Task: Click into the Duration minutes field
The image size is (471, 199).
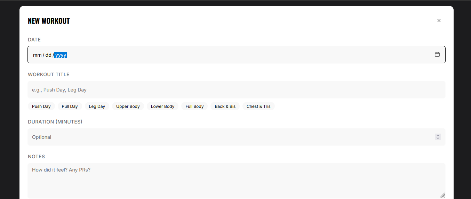Action: [230, 137]
